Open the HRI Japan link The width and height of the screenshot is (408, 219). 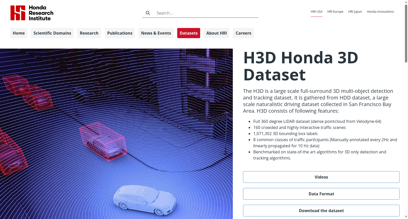click(x=355, y=12)
